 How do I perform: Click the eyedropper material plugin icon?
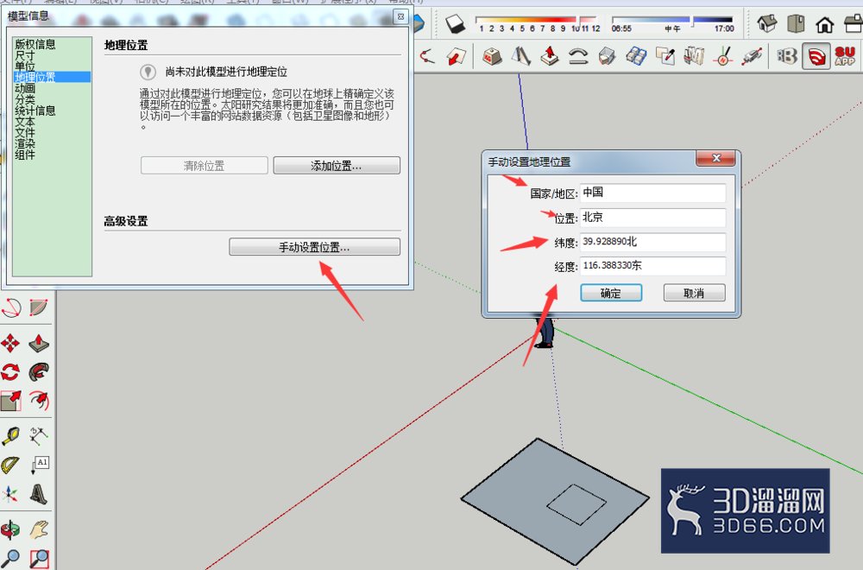point(665,55)
